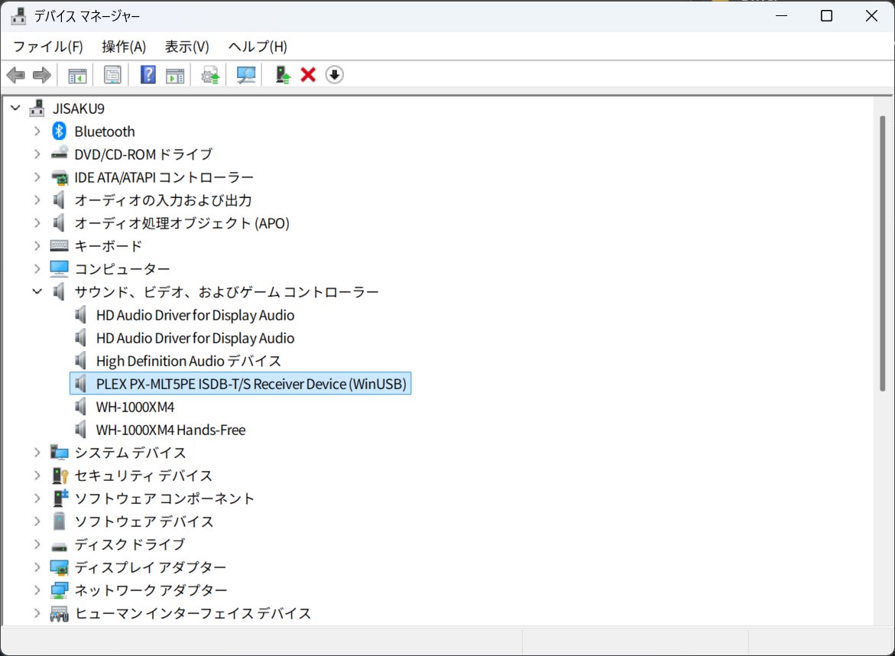Select the JISAKU9 computer name
The image size is (895, 656).
79,109
